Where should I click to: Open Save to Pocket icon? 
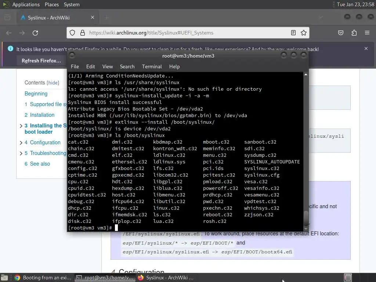pos(341,33)
